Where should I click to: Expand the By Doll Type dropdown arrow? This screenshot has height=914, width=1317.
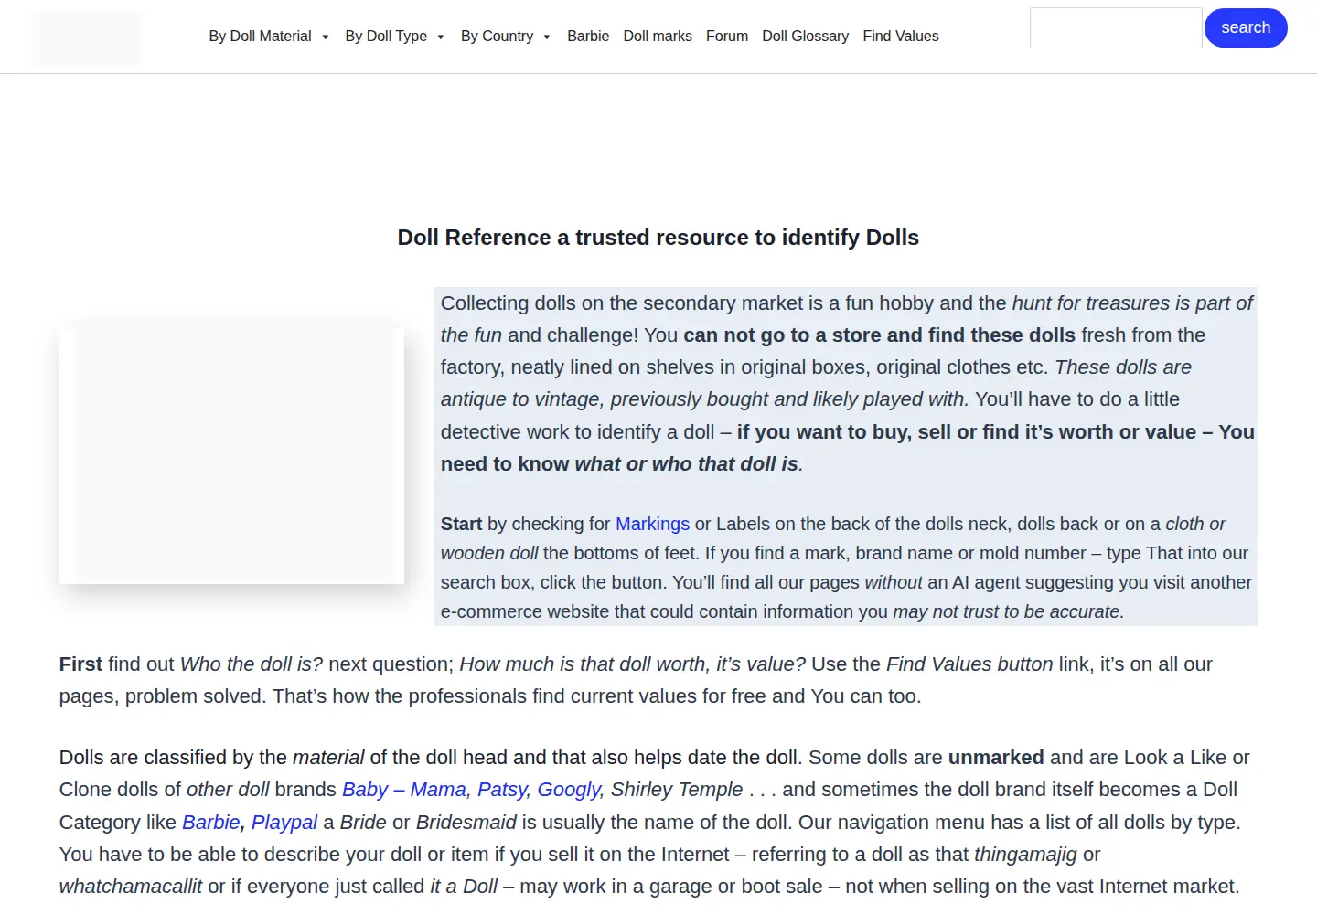point(440,37)
